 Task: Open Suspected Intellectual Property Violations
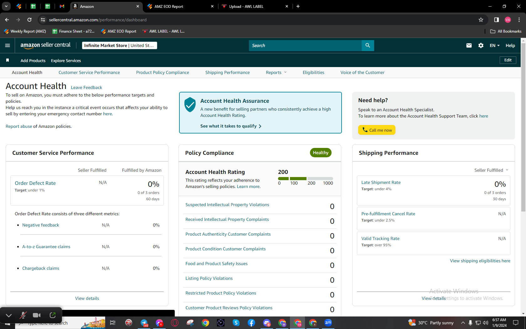[227, 205]
